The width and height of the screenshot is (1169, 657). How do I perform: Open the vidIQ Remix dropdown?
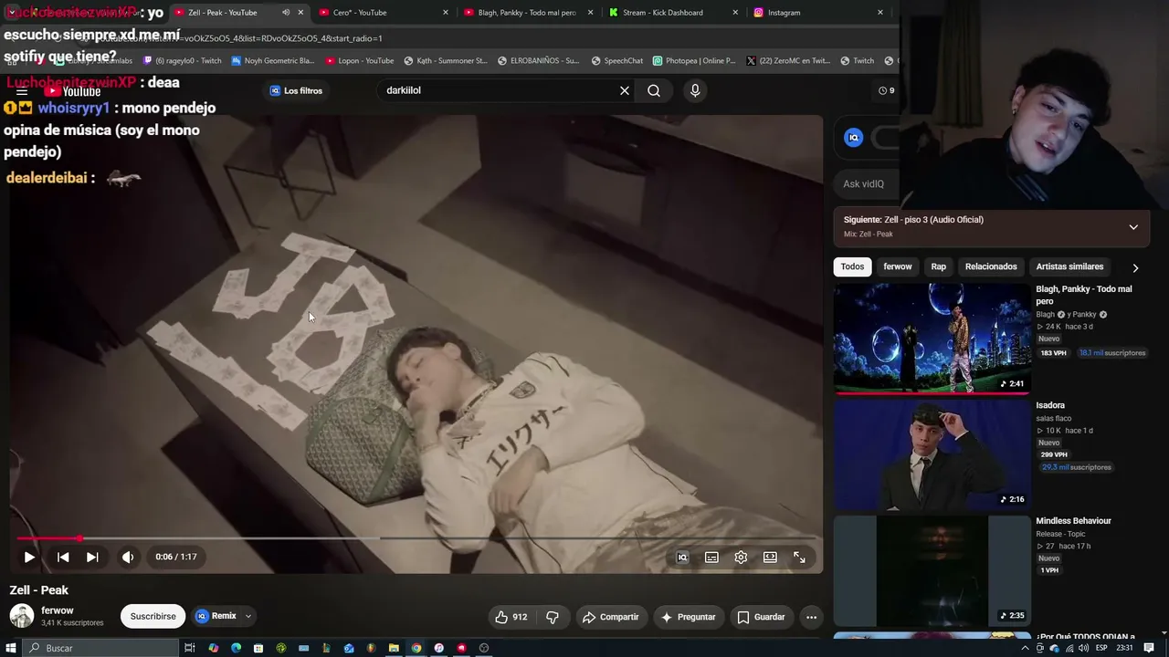[223, 616]
